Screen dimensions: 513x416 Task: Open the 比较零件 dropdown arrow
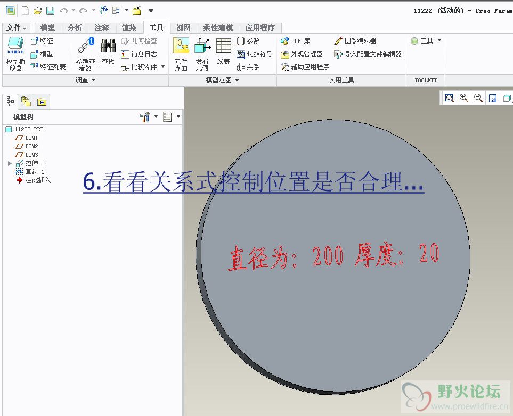pos(163,66)
